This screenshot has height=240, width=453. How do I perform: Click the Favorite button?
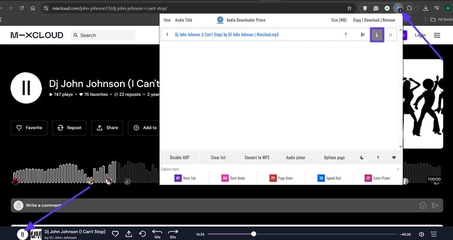click(29, 128)
